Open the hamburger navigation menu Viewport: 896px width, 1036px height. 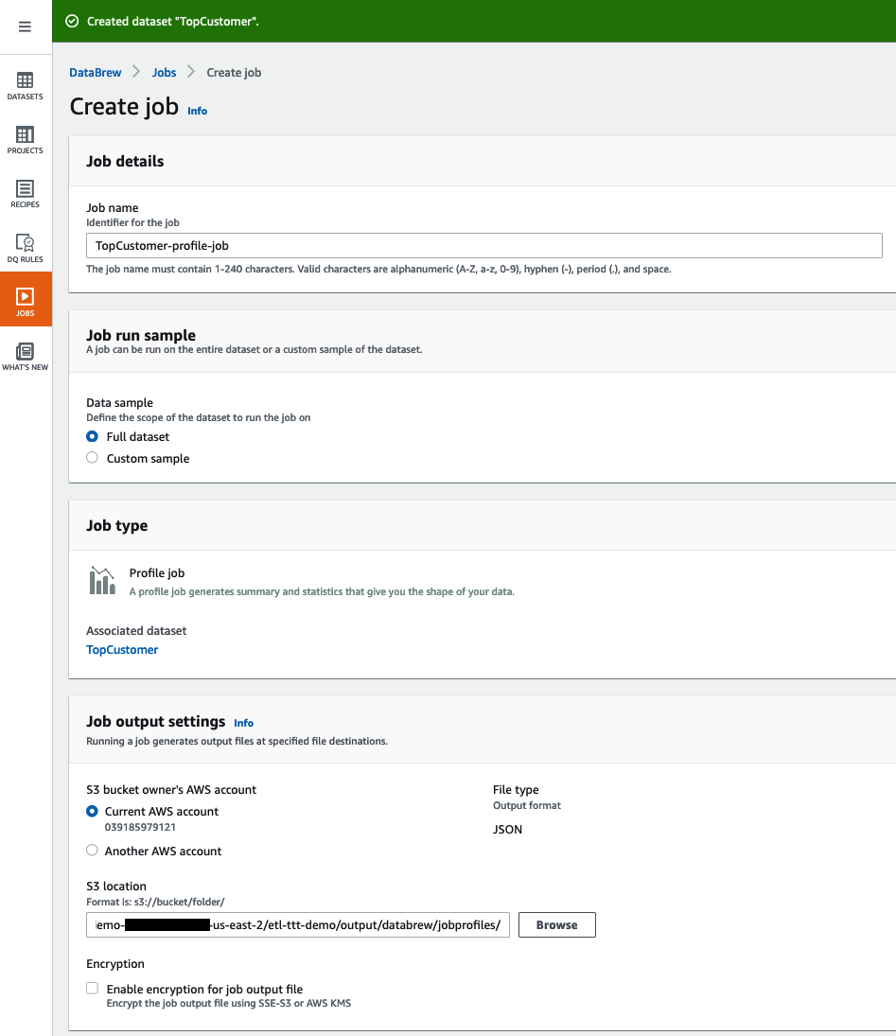25,26
